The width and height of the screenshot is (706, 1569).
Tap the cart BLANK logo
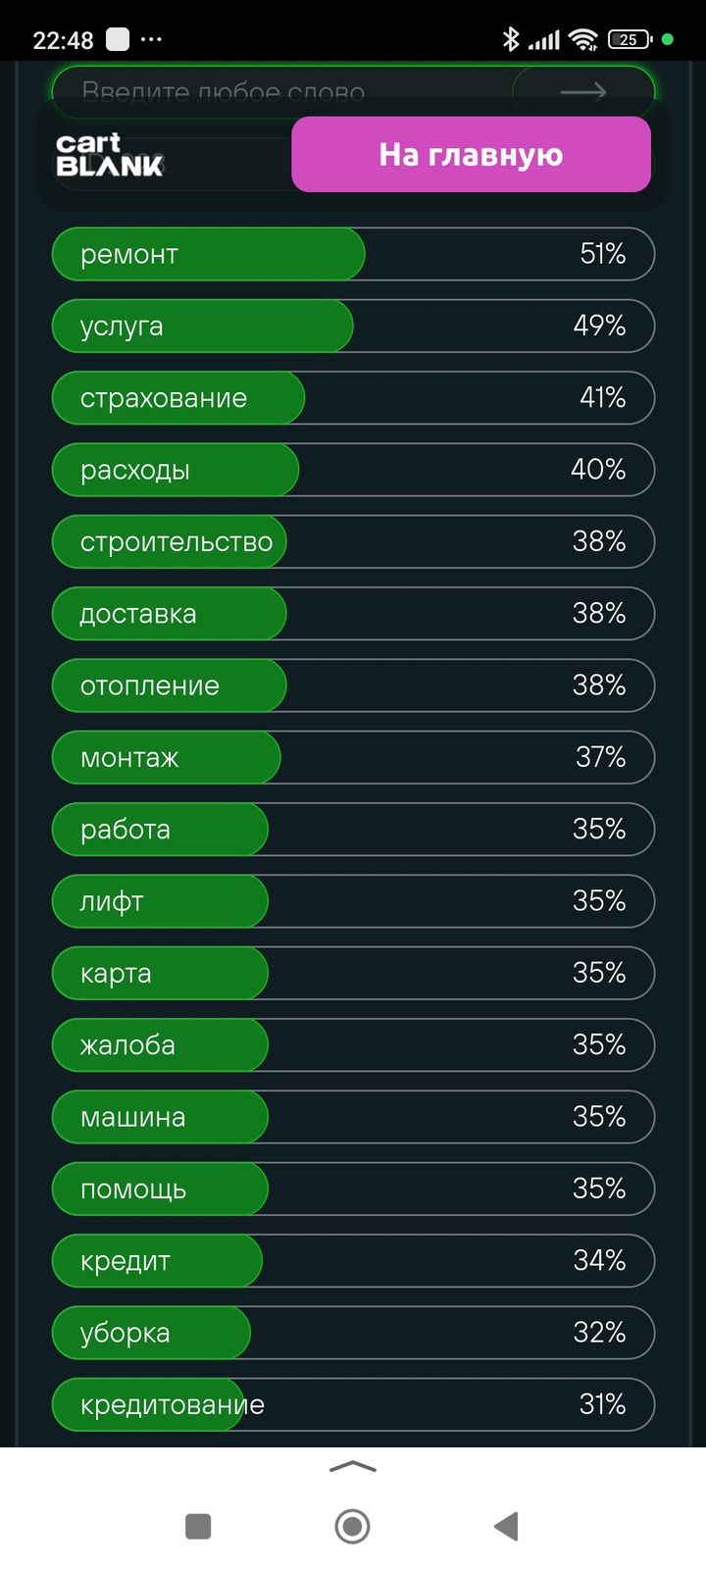110,155
